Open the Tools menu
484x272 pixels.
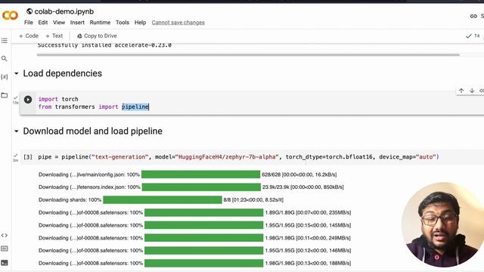pyautogui.click(x=123, y=23)
